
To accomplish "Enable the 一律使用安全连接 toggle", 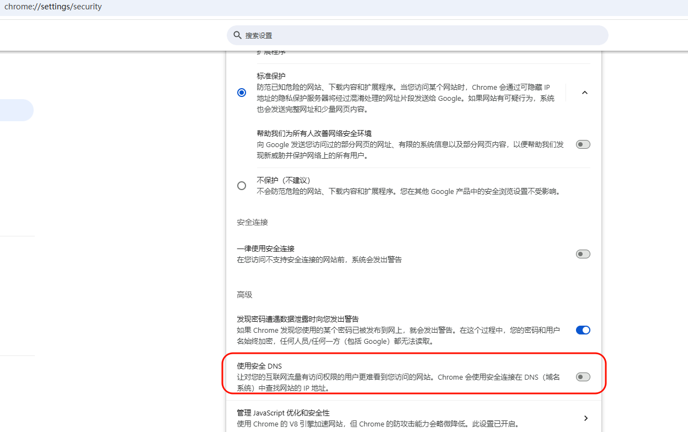I will [583, 254].
